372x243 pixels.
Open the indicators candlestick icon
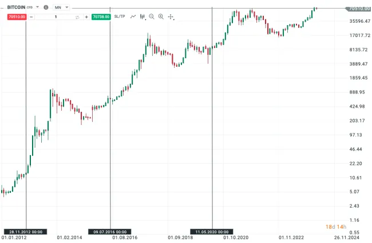pyautogui.click(x=143, y=17)
